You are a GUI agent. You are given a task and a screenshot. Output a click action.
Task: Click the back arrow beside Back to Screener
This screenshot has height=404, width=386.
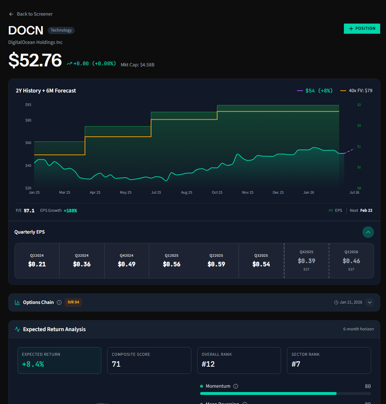pyautogui.click(x=11, y=14)
